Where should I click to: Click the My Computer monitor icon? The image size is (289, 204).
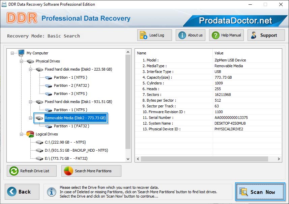(x=21, y=53)
